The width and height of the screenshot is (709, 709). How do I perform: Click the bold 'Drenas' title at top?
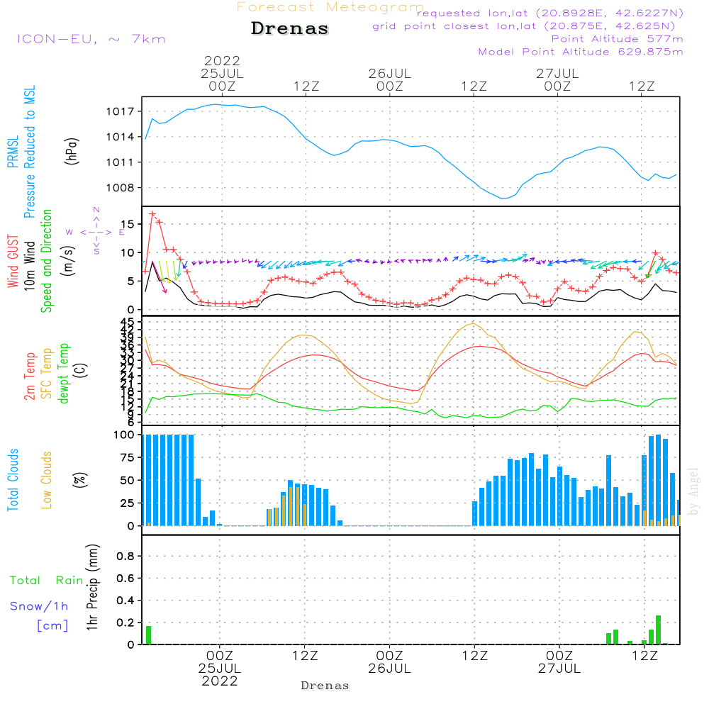290,28
